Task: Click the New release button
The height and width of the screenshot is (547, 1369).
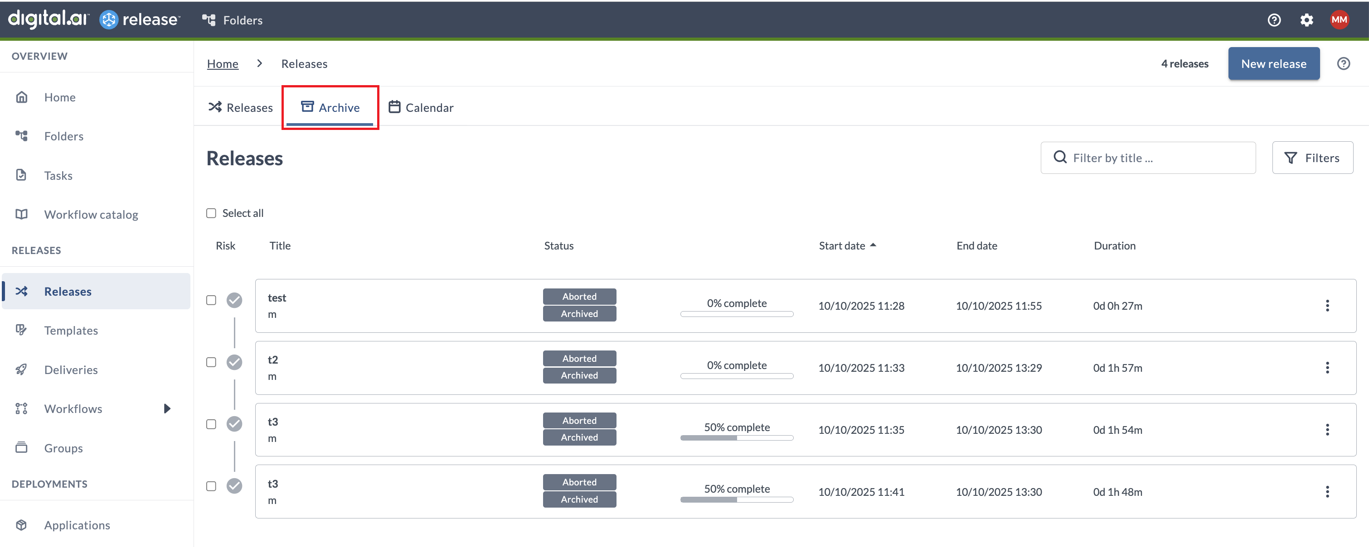Action: tap(1273, 64)
